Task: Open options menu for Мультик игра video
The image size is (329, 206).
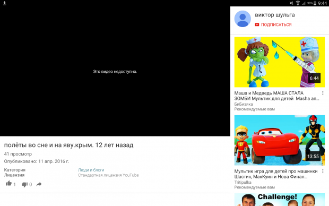Action: click(x=323, y=171)
